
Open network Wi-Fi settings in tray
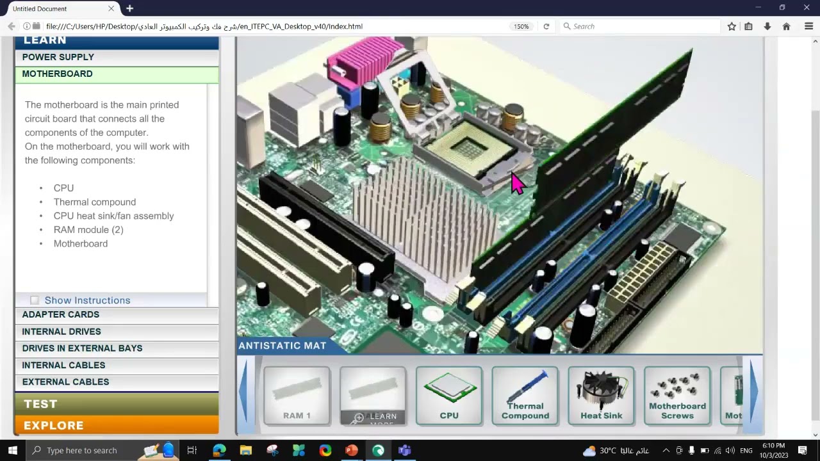717,450
